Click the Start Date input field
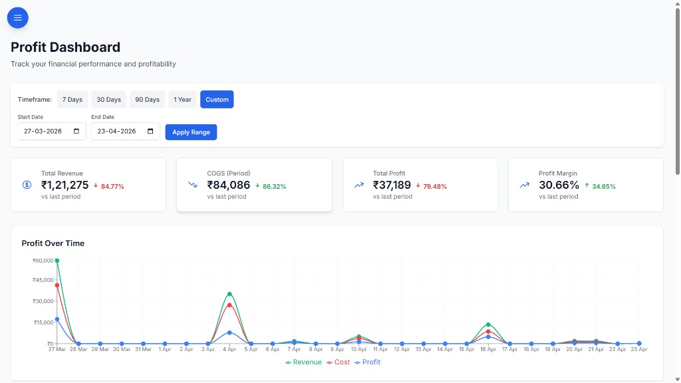Viewport: 681px width, 383px height. pos(52,131)
